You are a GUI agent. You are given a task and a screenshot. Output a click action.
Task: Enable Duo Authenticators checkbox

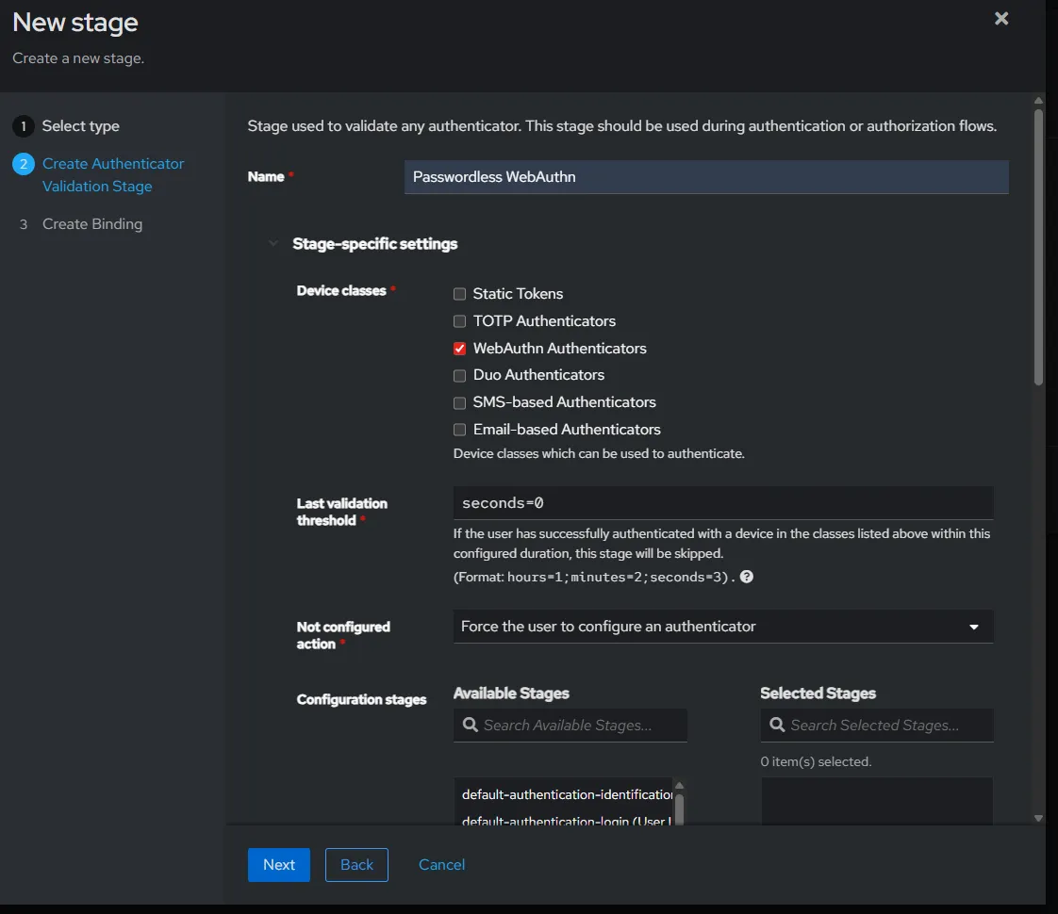coord(460,375)
